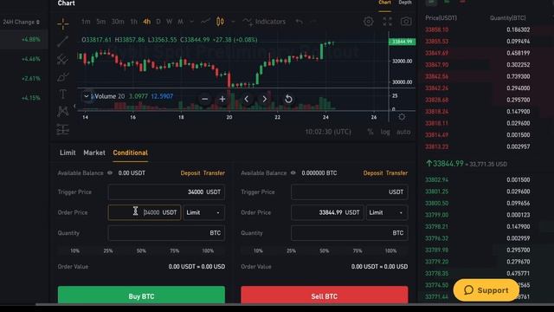Switch chart interval to 30m
The image size is (554, 312).
pos(118,22)
